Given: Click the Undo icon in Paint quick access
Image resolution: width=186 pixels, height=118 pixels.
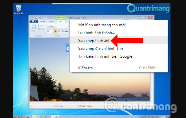Looking at the screenshot, I should tap(40, 18).
